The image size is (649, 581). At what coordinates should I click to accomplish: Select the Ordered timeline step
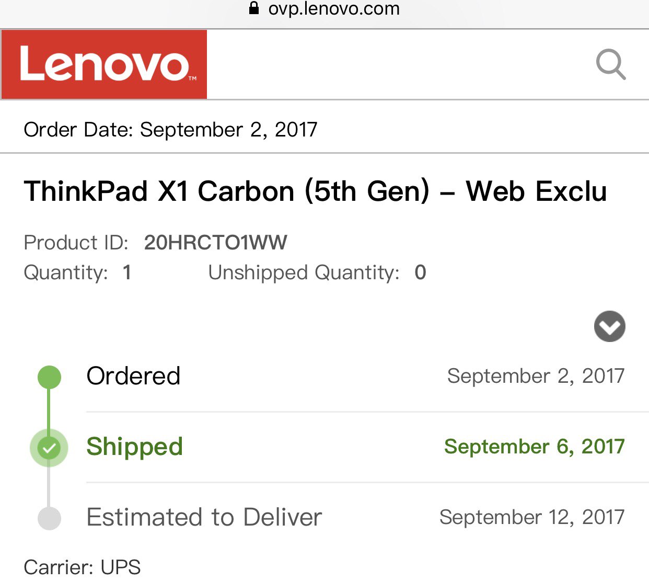pyautogui.click(x=133, y=376)
